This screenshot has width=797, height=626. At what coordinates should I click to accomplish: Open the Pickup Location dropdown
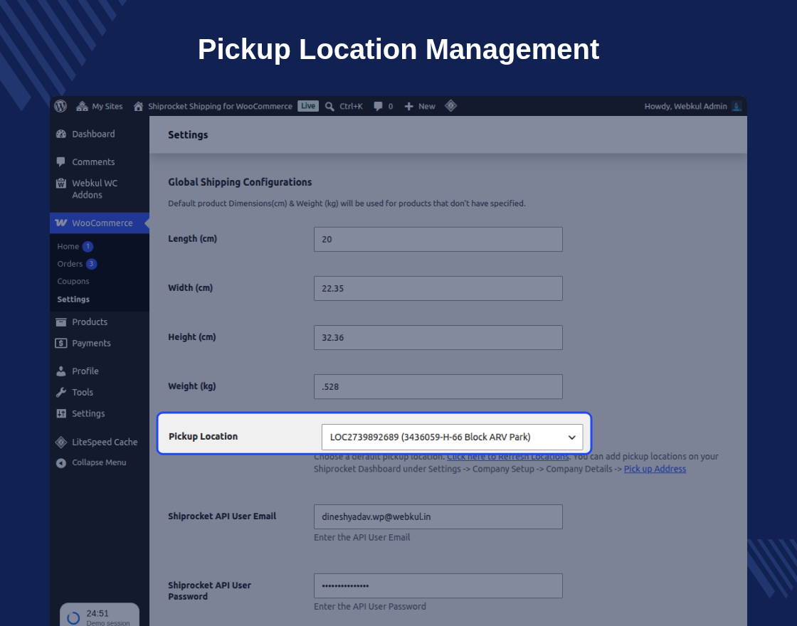453,437
